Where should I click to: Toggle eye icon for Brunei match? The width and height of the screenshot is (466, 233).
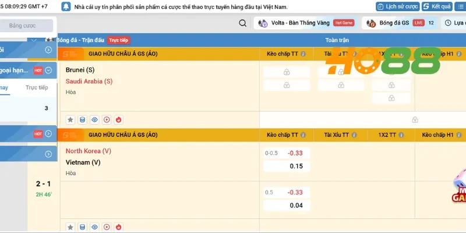point(94,120)
